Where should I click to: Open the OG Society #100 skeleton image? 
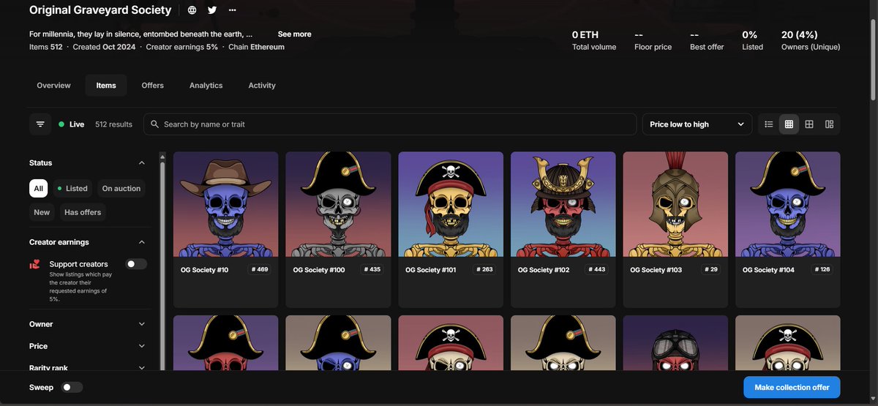[x=338, y=204]
